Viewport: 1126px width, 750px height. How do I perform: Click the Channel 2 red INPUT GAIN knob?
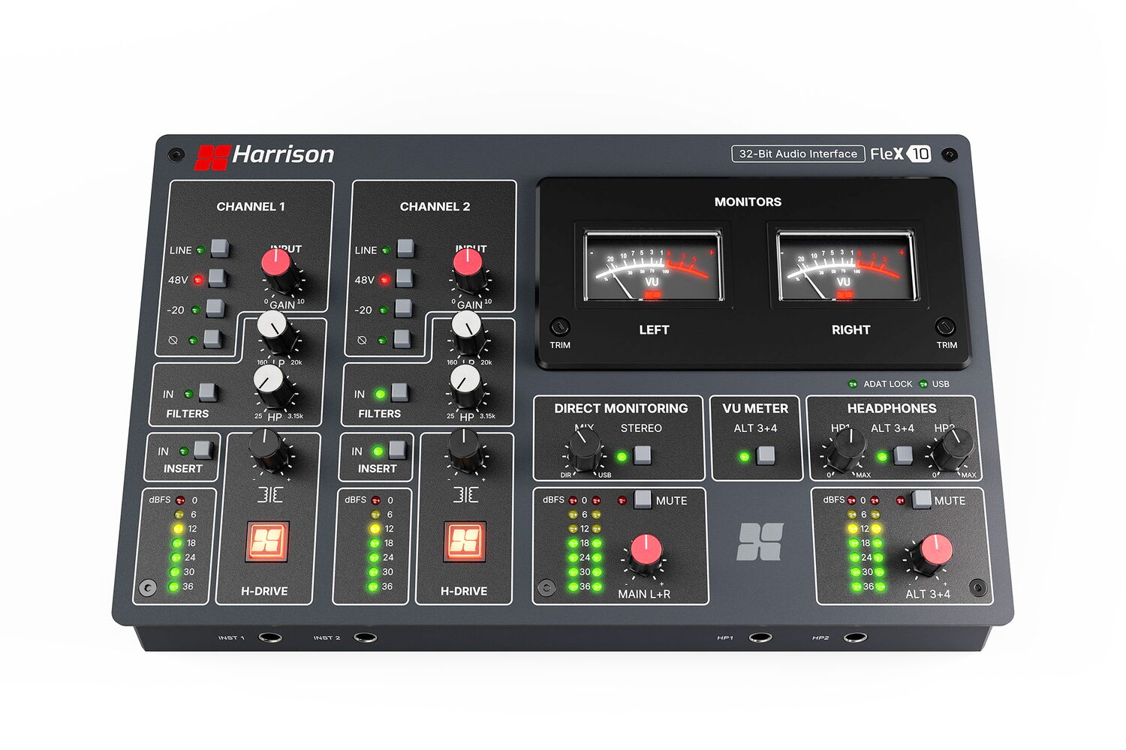[469, 270]
